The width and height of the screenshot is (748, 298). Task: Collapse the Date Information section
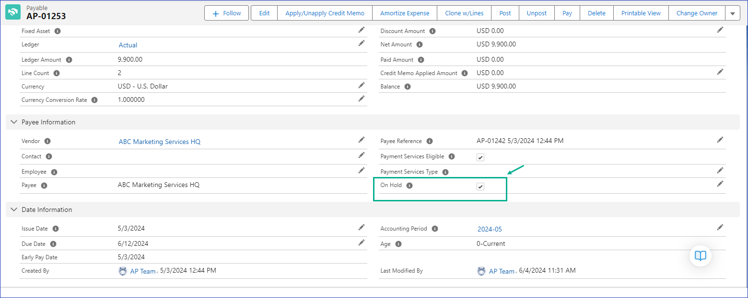pyautogui.click(x=13, y=210)
